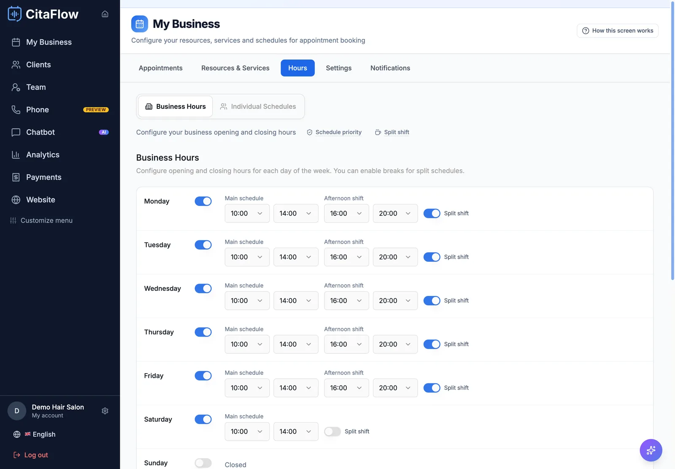Enable Sunday open toggle
This screenshot has width=675, height=469.
click(203, 463)
